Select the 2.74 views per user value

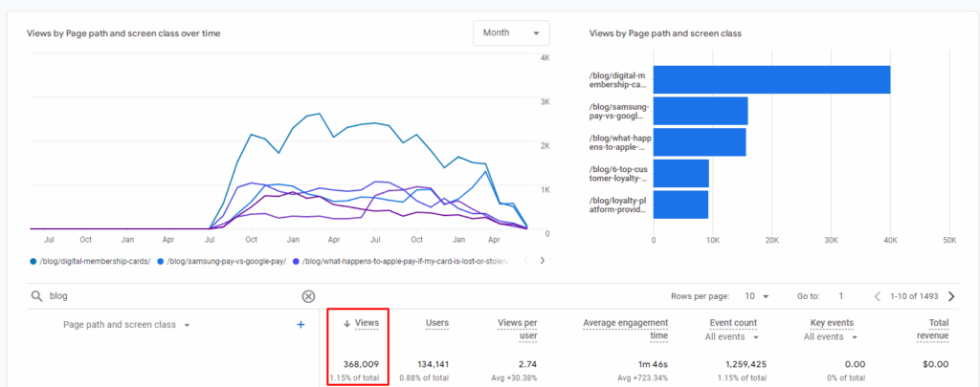click(x=527, y=364)
